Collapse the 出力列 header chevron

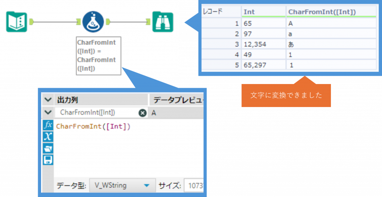coord(48,100)
